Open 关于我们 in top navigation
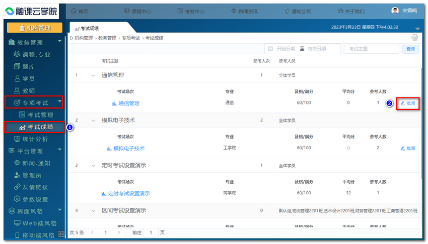Viewport: 428px width, 244px height. coord(351,11)
